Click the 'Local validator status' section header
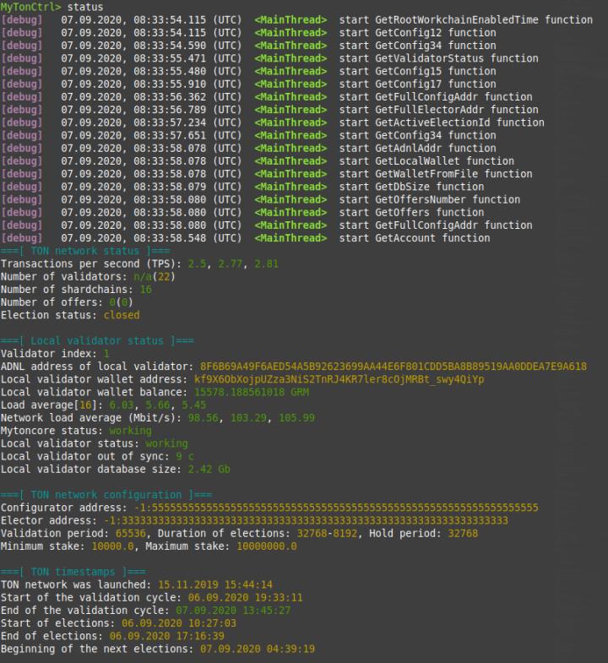The image size is (608, 663). pos(96,340)
